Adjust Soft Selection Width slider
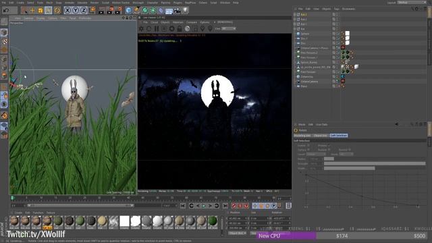The image size is (432, 243). click(375, 168)
